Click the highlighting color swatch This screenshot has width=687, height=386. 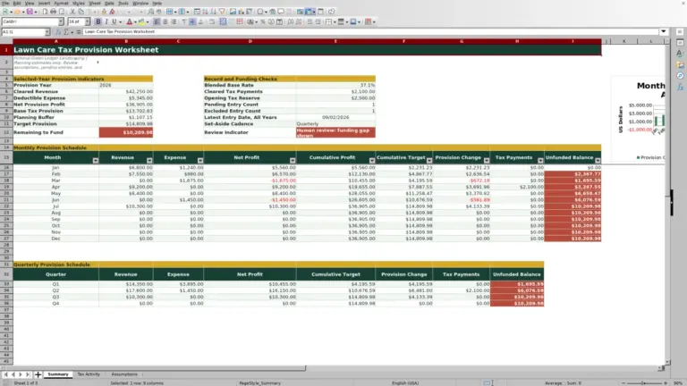click(x=141, y=21)
